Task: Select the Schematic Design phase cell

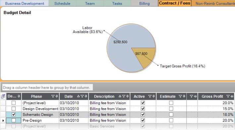Action: tap(40, 114)
